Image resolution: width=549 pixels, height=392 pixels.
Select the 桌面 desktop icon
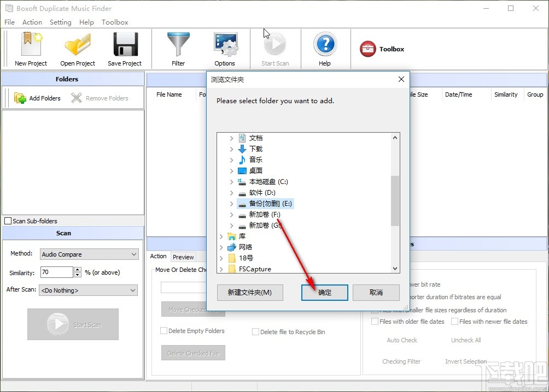[242, 171]
